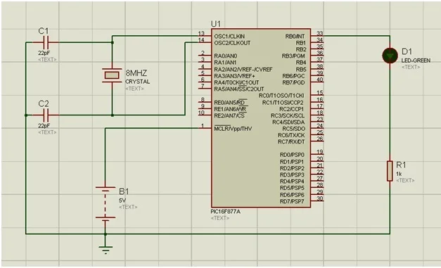Click the RD4/PSP4 pin label
441x268 pixels.
(x=292, y=181)
